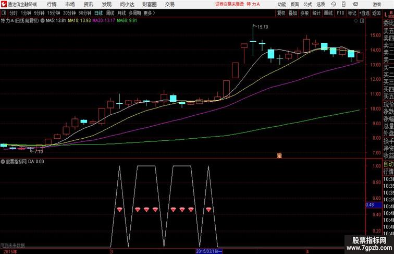394x254 pixels.
Task: Open the mail envelope icon
Action: (x=355, y=4)
